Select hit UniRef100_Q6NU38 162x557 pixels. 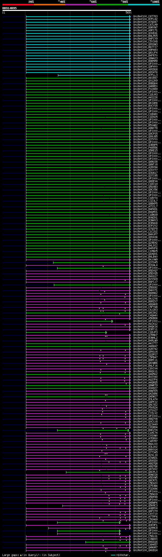145,162
